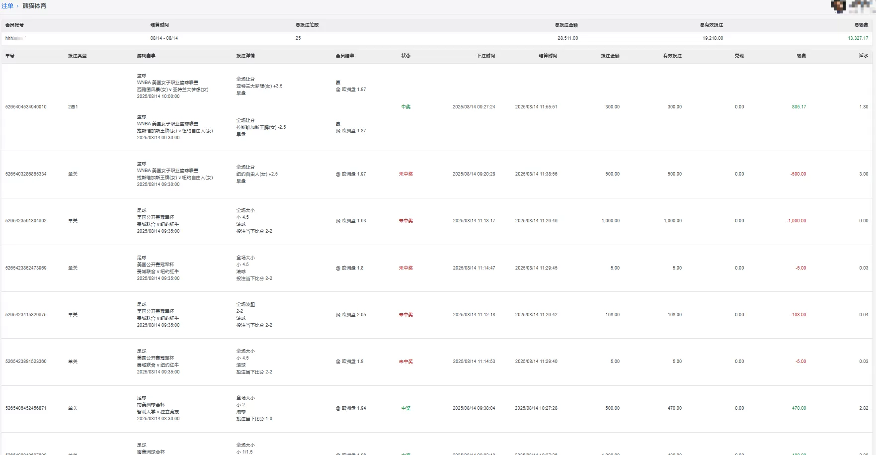This screenshot has height=455, width=876.
Task: Click the 投注详情 column header
Action: point(245,56)
